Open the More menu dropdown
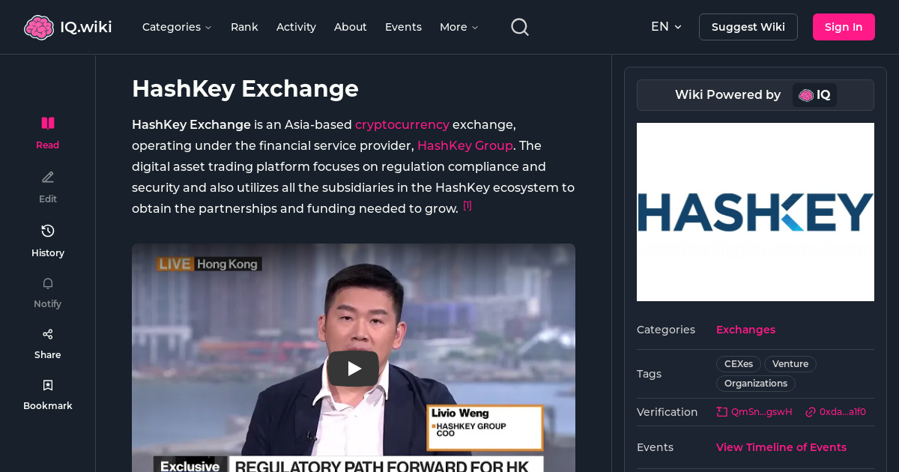Viewport: 899px width, 472px height. pos(458,27)
